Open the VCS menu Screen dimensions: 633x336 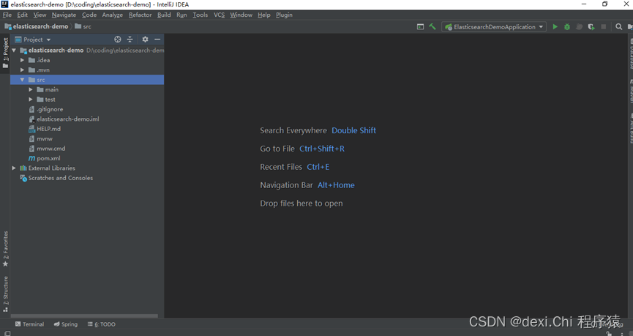pyautogui.click(x=220, y=15)
